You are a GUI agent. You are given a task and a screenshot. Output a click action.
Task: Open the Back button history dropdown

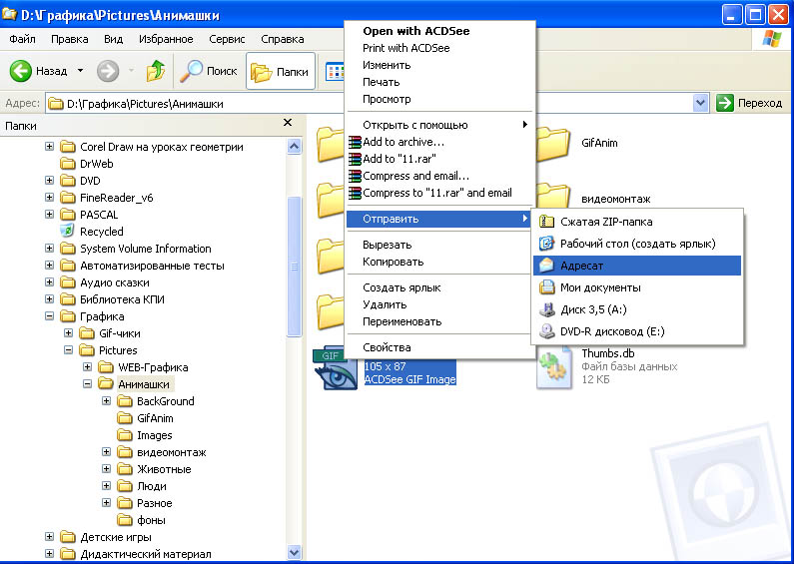pos(81,71)
